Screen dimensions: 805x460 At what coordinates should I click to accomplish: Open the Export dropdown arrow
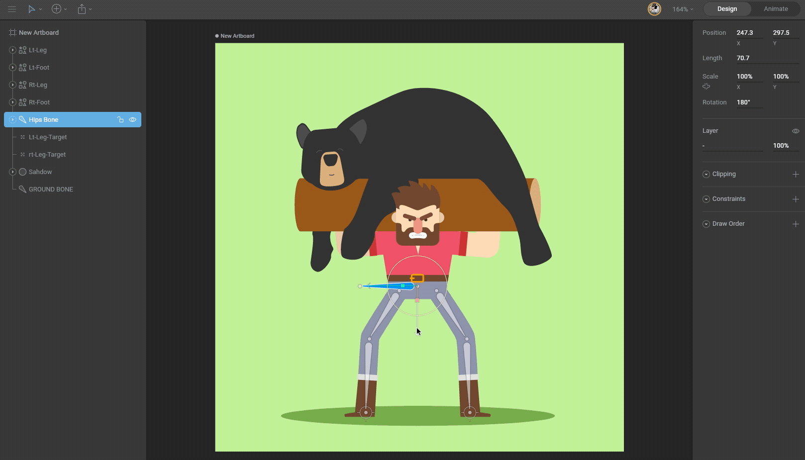90,9
